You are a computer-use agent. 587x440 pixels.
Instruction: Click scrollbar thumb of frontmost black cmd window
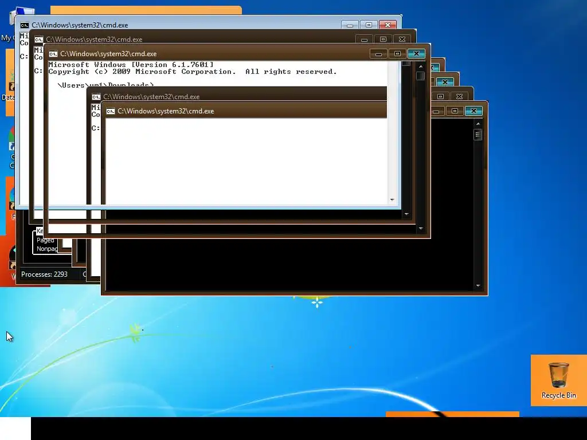tap(478, 134)
